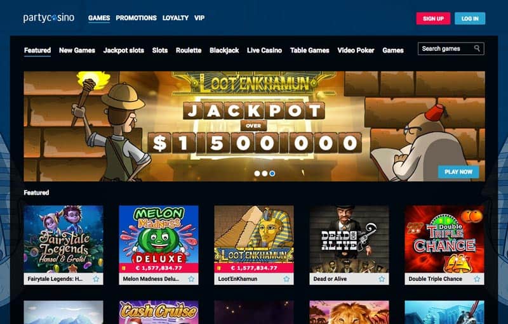Viewport: 508px width, 324px height.
Task: Switch to the Jackpot slots tab
Action: [123, 51]
